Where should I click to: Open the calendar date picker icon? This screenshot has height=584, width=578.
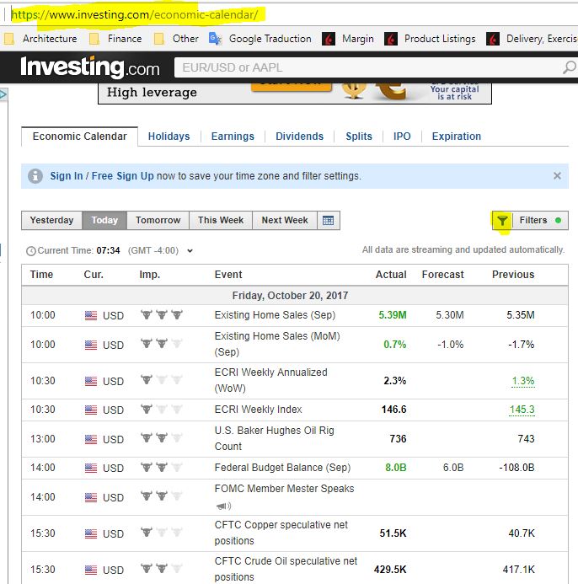coord(328,221)
